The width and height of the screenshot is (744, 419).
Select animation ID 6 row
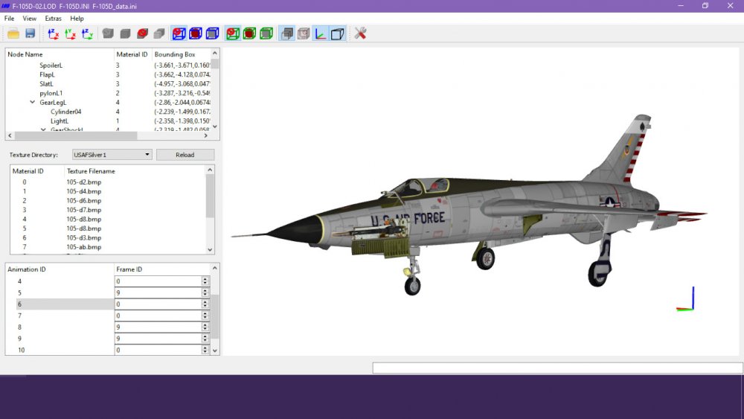[60, 304]
